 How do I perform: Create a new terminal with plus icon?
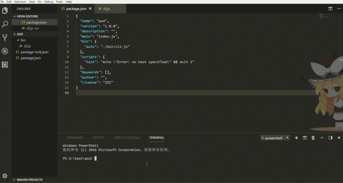coord(296,138)
